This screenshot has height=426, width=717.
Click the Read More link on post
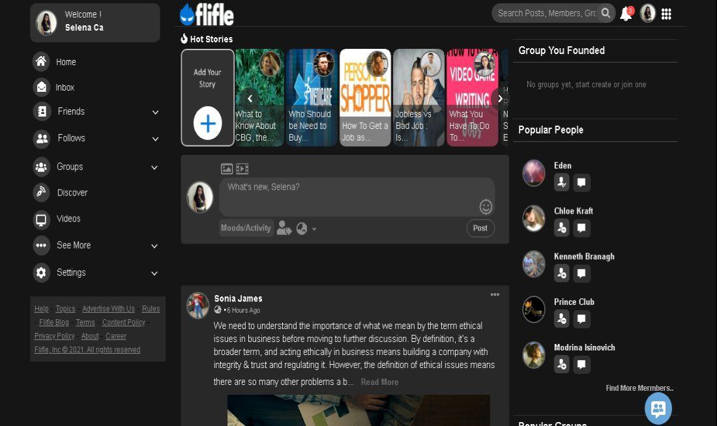[x=379, y=382]
